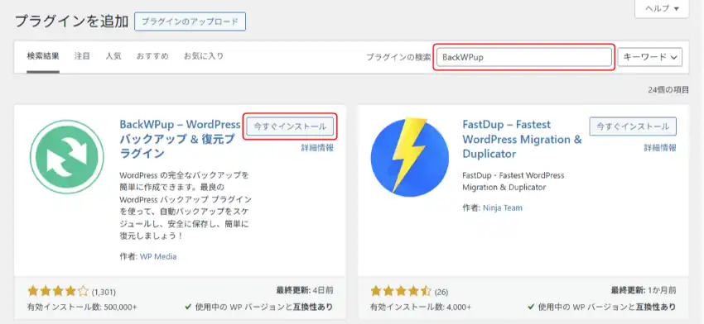
Task: Click the FastDup lightning bolt plugin icon
Action: [x=409, y=156]
